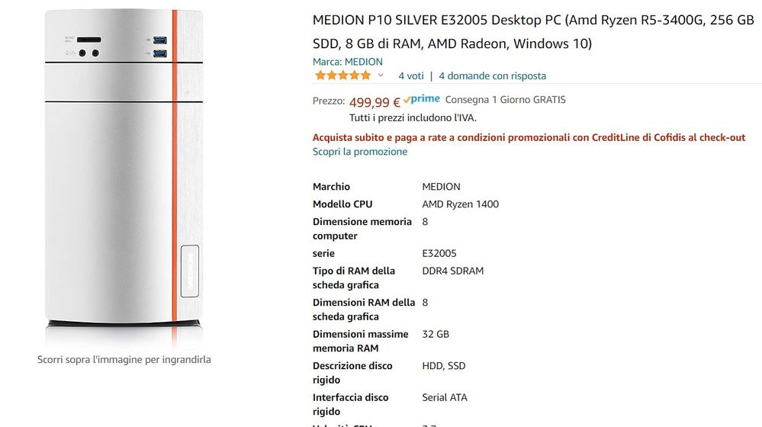Follow the "Marca: MEDION" brand link
Screen dimensions: 762x427
pos(347,62)
